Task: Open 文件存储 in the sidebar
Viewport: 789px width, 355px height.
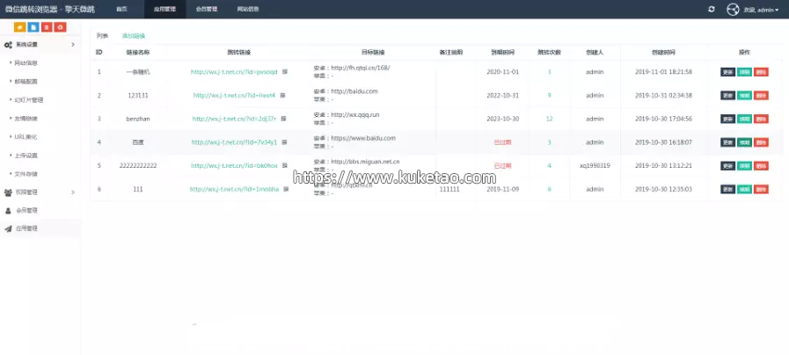Action: (26, 174)
